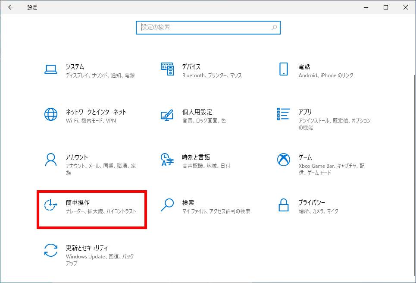The height and width of the screenshot is (283, 416).
Task: Open the 簡単操作 title
Action: tap(78, 203)
